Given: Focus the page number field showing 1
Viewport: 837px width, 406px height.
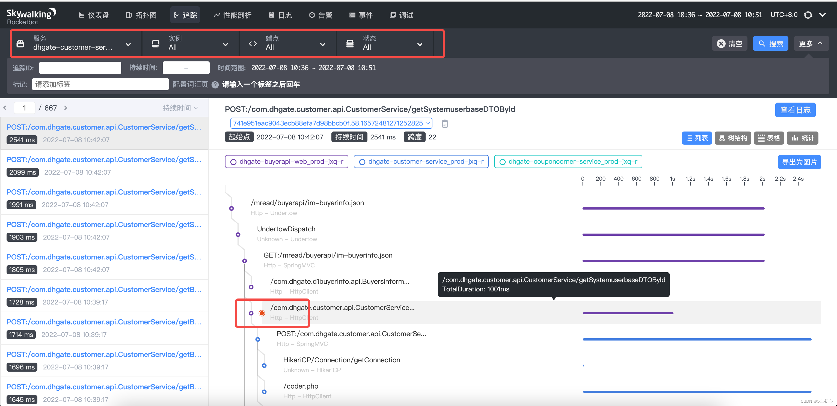Looking at the screenshot, I should [24, 108].
